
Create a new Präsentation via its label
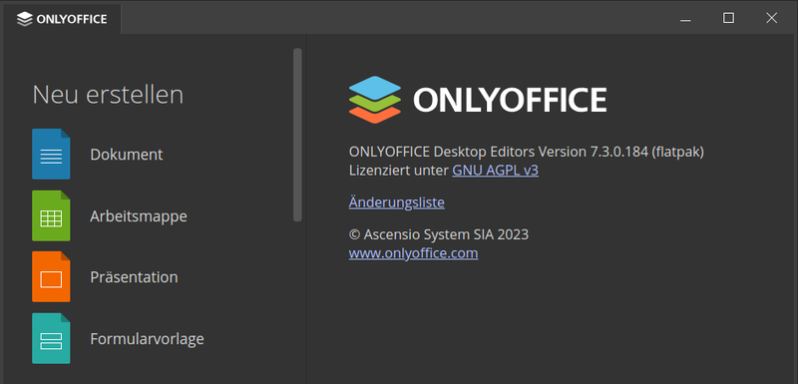click(134, 277)
